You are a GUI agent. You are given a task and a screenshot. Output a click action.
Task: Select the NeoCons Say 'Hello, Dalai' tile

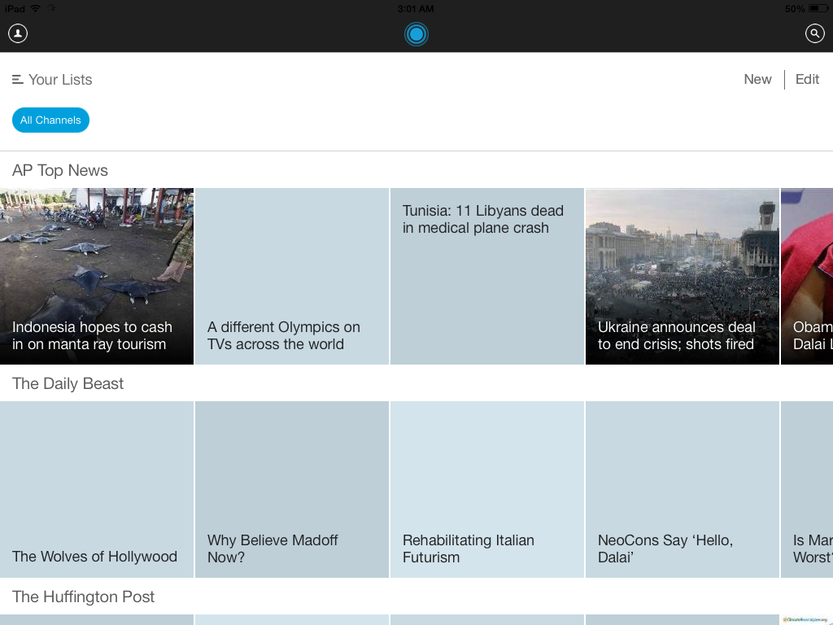point(683,490)
